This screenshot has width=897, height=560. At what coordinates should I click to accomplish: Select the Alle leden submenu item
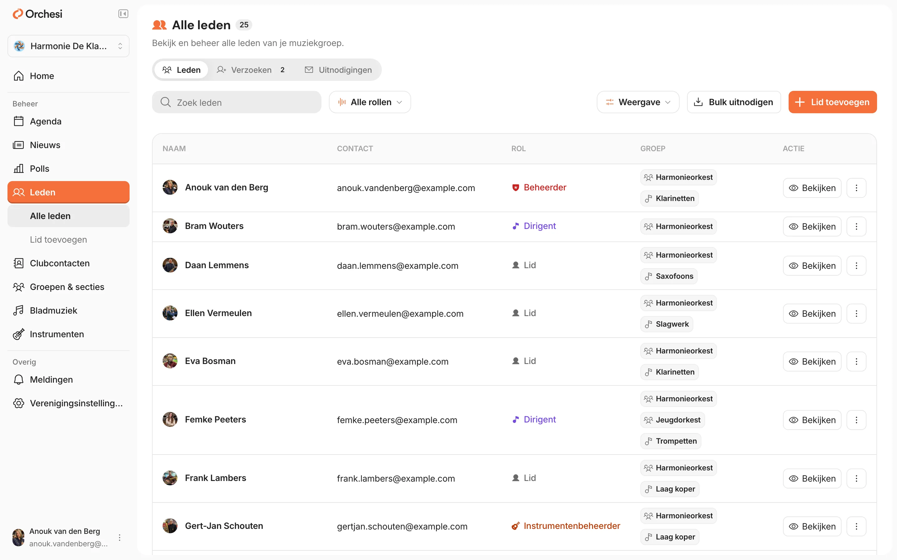click(x=69, y=216)
